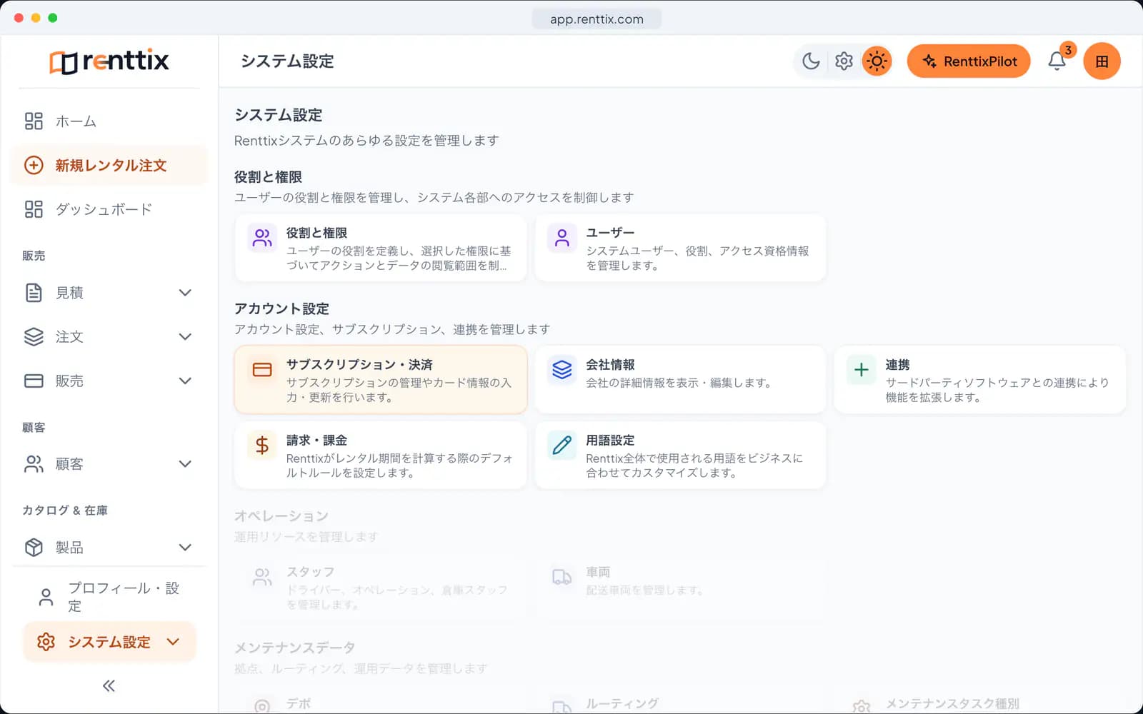Screen dimensions: 1143x714
Task: Expand 顧客 menu chevron
Action: [x=185, y=464]
